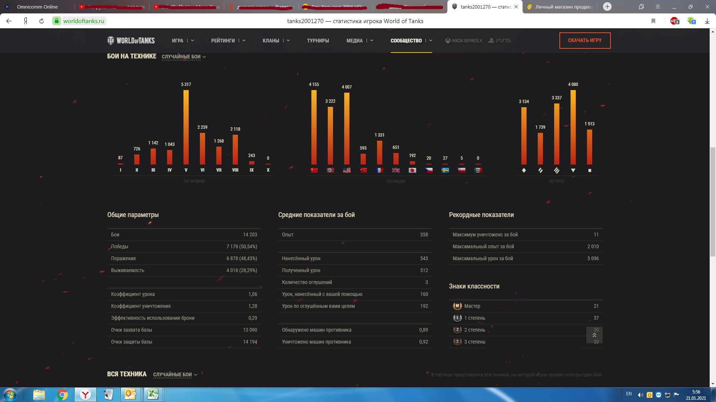716x402 pixels.
Task: Click the tier VIII bar showing 2 118
Action: click(235, 149)
